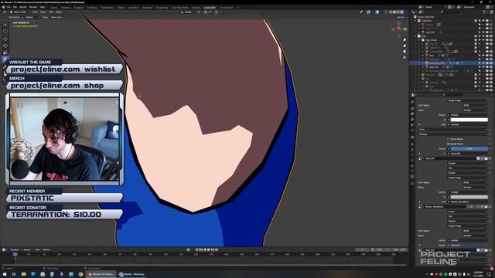Screen dimensions: 495x278
Task: Jump to the timeline start frame
Action: click(x=196, y=249)
